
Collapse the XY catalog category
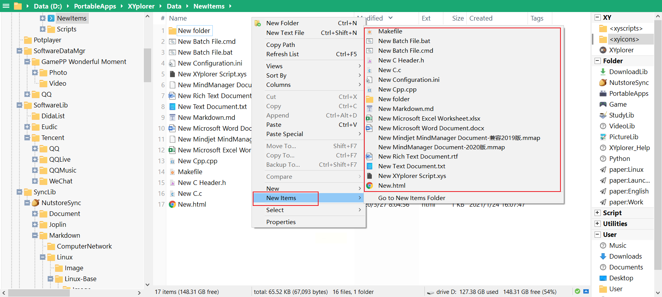597,17
